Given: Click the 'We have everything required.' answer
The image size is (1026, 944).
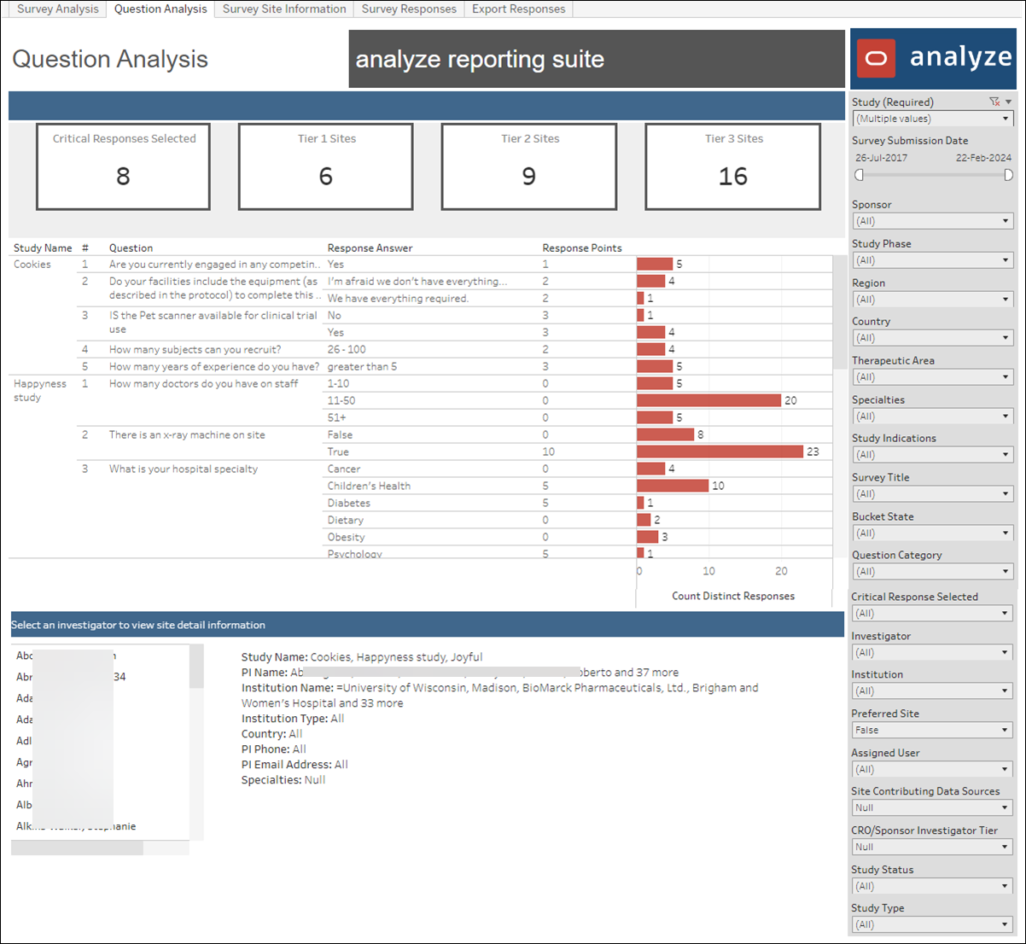Looking at the screenshot, I should [398, 299].
